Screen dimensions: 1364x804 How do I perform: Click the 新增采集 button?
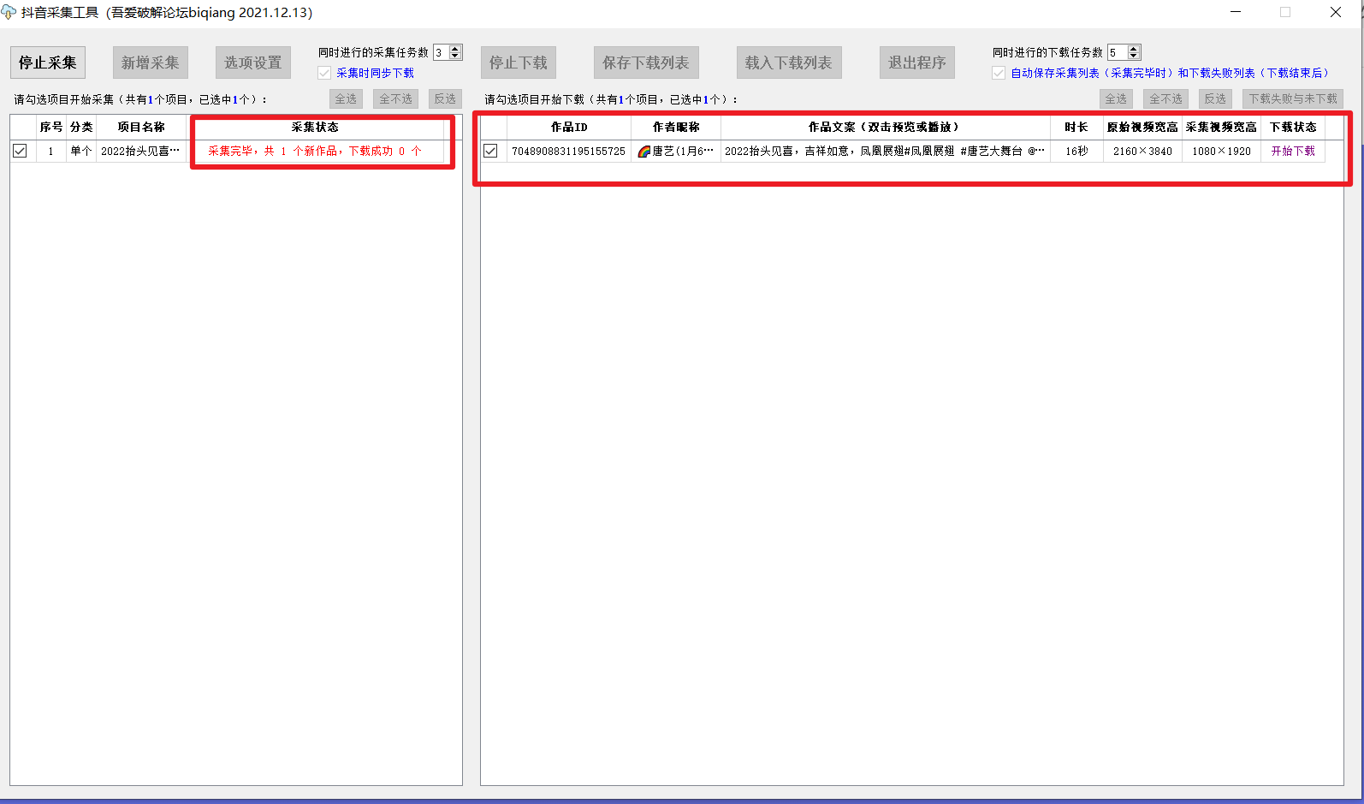pos(151,63)
